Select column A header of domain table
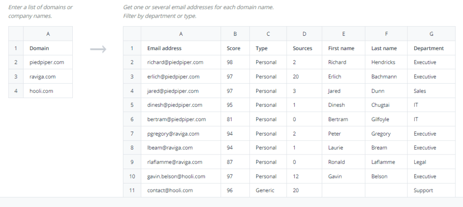The height and width of the screenshot is (207, 463). pos(48,33)
